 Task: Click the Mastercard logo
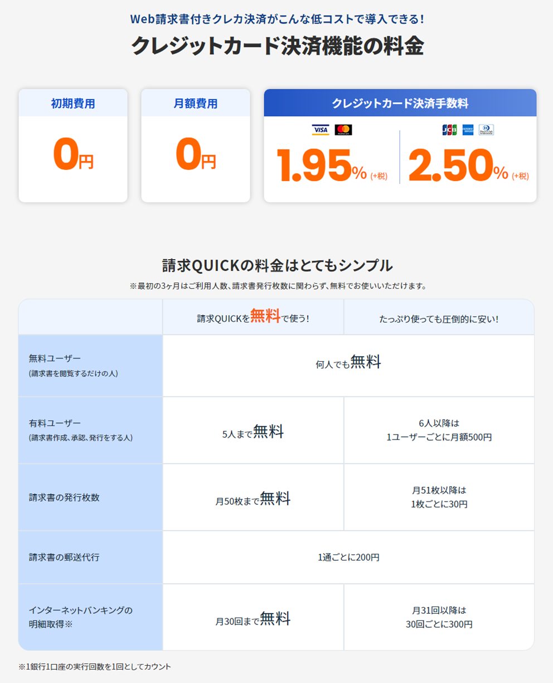343,130
